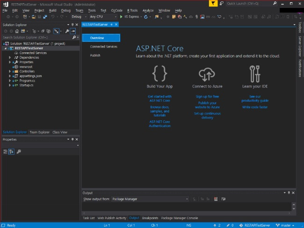Select Startup.cs in Solution Explorer
Viewport: 304px width, 228px height.
point(26,85)
